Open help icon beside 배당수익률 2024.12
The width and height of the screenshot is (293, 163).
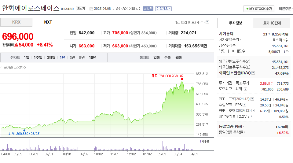(252, 117)
